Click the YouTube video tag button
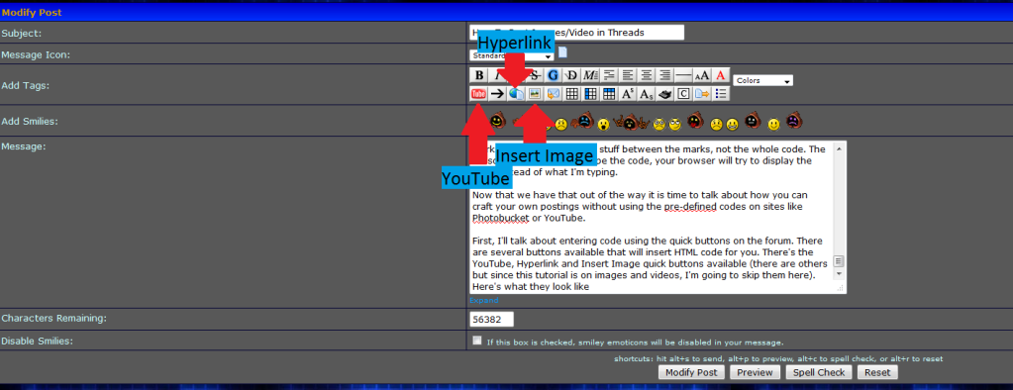 click(478, 94)
